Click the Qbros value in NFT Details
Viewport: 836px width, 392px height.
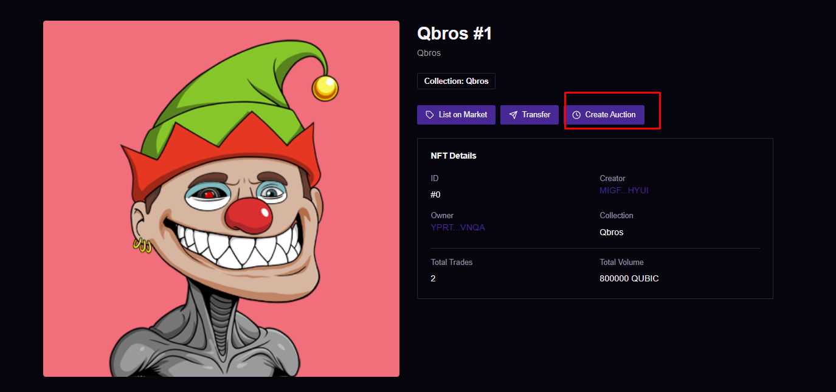pyautogui.click(x=611, y=232)
